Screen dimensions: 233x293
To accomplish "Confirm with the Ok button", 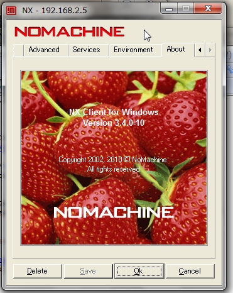I will tap(139, 271).
